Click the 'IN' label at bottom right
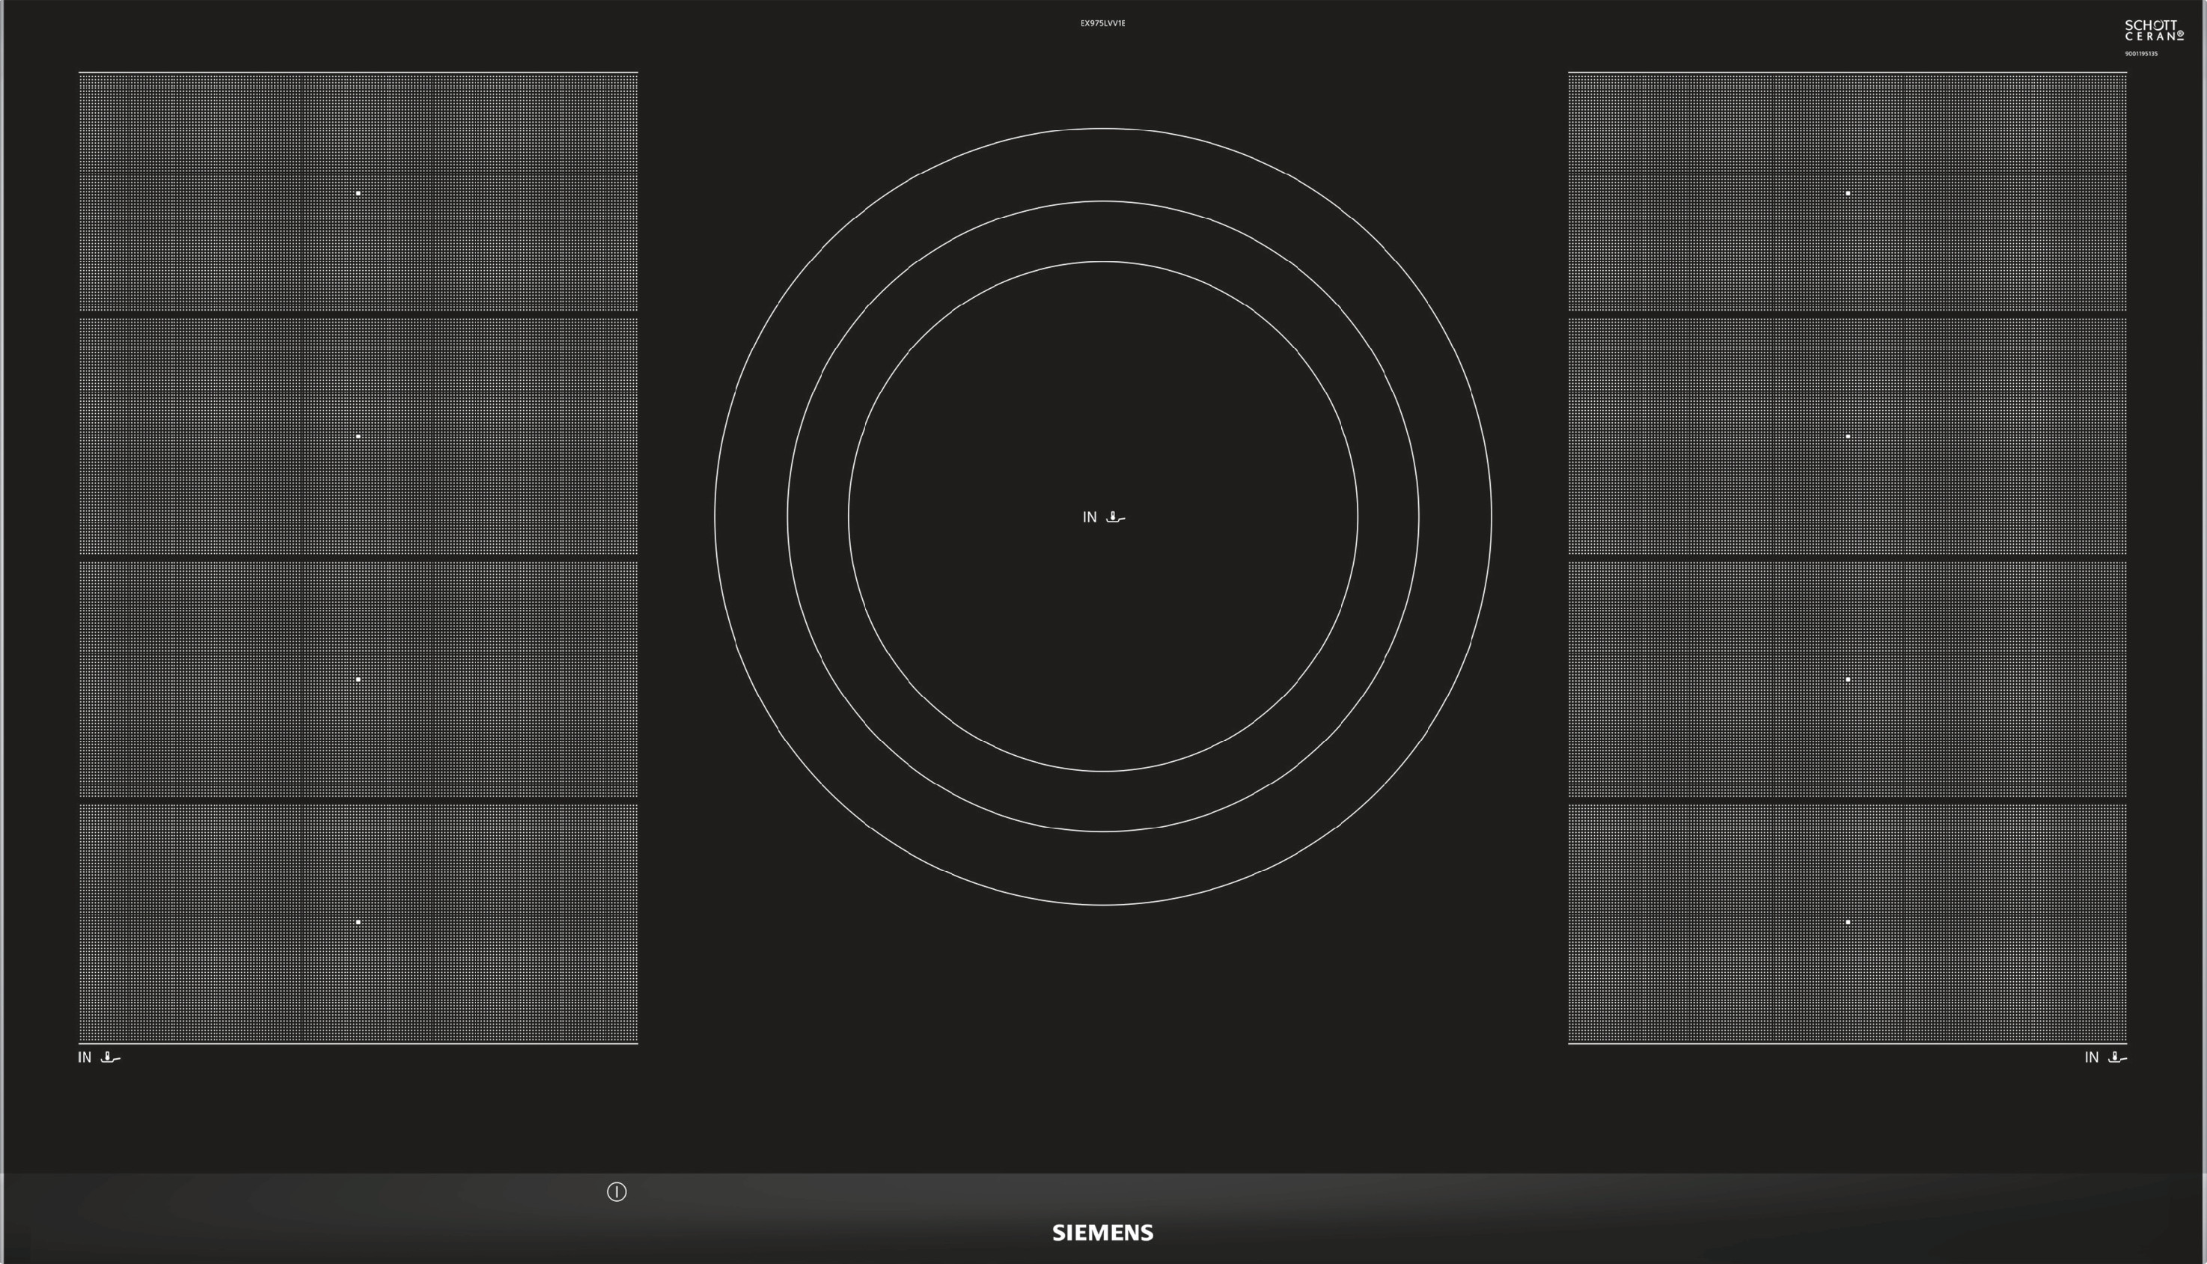This screenshot has width=2207, height=1264. (2092, 1057)
